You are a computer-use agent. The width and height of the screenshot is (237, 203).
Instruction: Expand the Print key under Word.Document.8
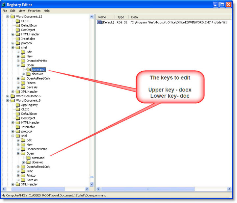point(18,171)
